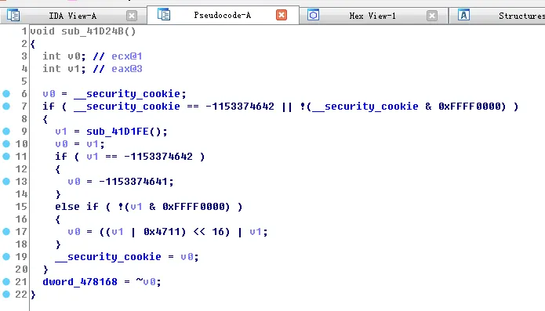This screenshot has width=545, height=311.
Task: Select 0xFFFF0000 mask on line 15
Action: tap(194, 207)
